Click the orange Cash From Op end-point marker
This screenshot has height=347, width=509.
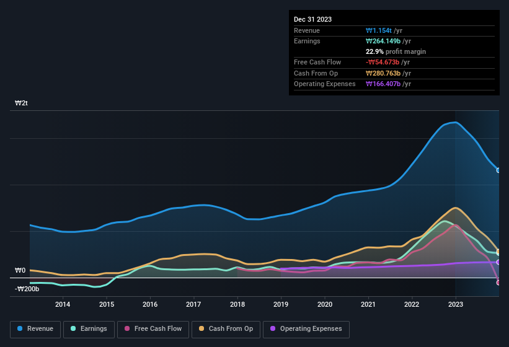point(498,252)
